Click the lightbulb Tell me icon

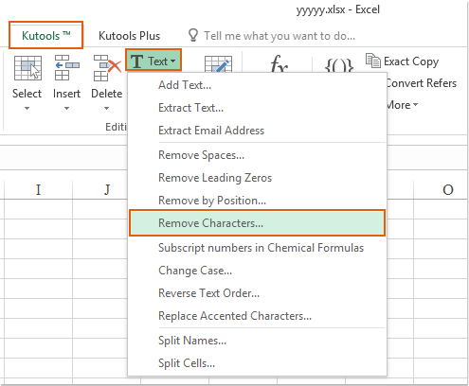point(193,35)
